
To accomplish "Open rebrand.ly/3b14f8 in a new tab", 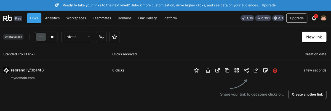I will 217,70.
